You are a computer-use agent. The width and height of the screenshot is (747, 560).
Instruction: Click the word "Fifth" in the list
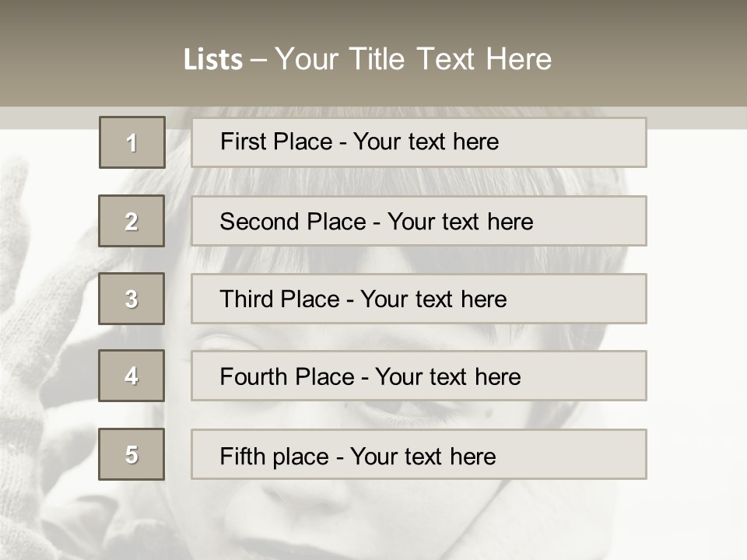coord(242,456)
